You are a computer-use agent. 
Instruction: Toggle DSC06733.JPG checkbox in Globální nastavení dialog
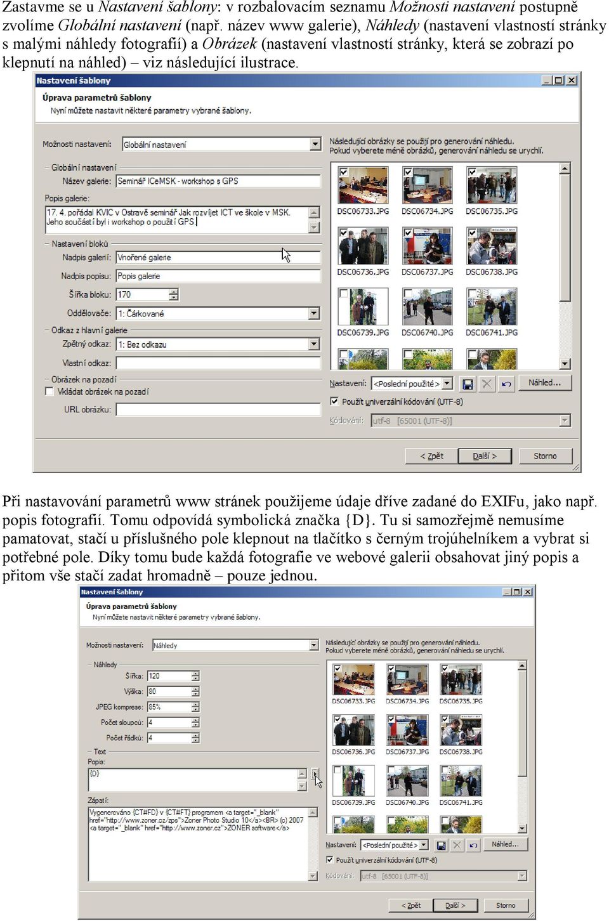(343, 172)
